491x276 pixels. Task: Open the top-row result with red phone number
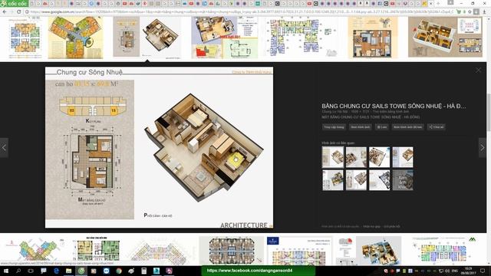tap(225, 38)
